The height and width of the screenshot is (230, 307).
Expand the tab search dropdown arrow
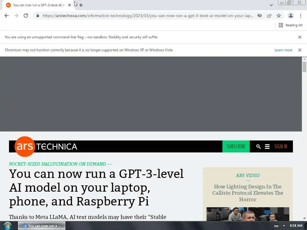pyautogui.click(x=271, y=5)
